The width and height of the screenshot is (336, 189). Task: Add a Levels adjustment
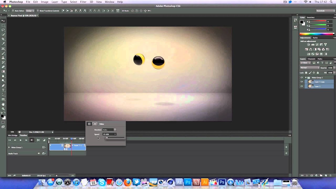pos(313,45)
